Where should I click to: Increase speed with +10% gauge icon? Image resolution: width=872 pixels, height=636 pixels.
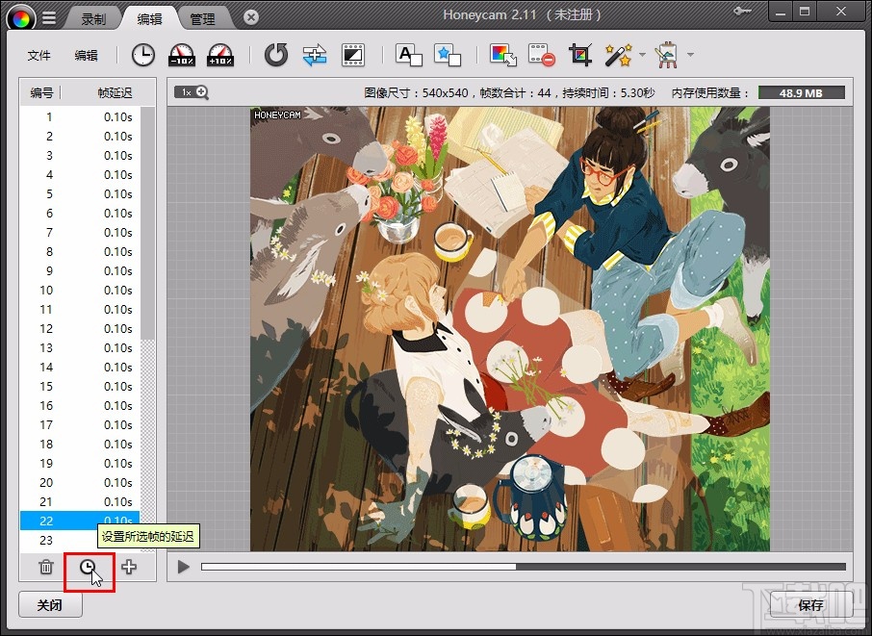220,55
